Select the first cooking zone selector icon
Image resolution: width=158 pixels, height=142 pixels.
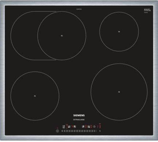tap(69, 127)
